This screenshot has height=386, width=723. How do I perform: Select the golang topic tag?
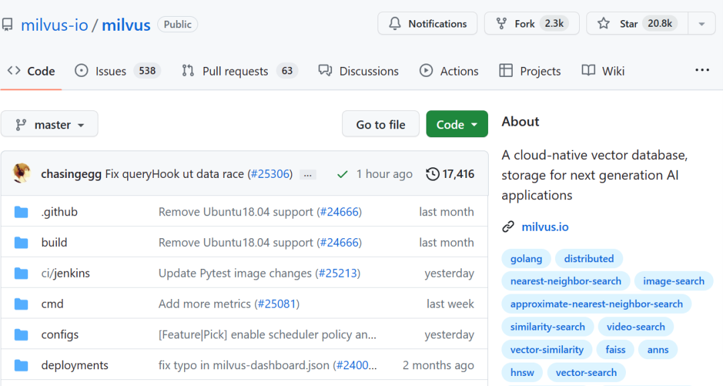coord(526,258)
